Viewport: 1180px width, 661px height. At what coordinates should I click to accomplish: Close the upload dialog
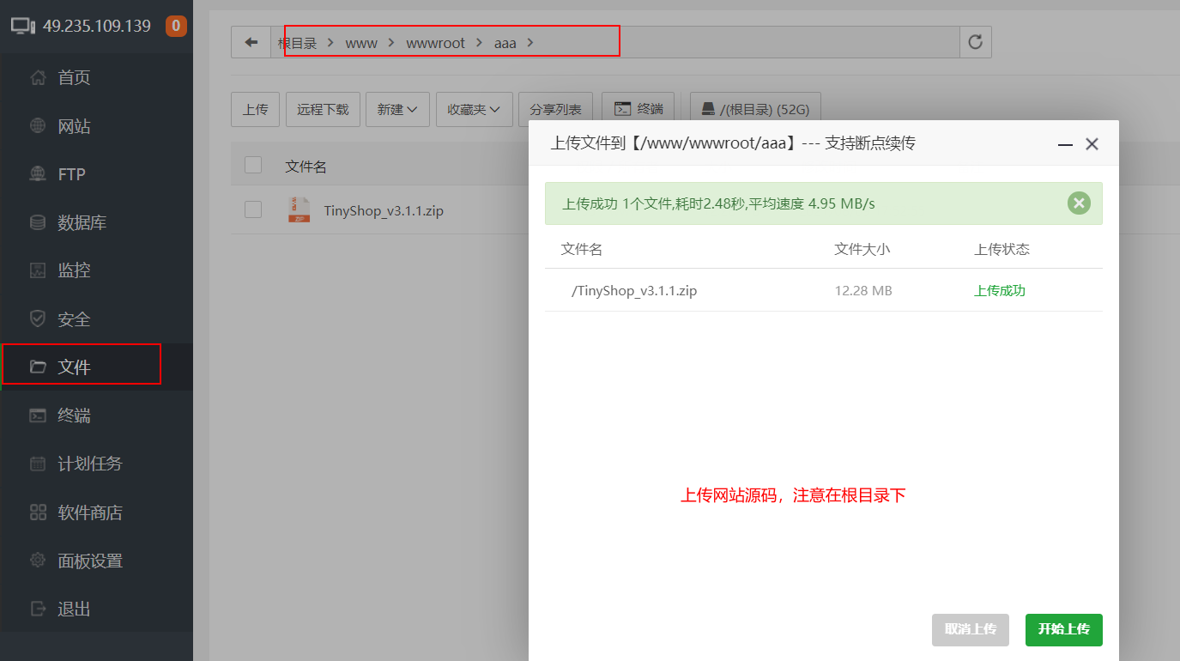[1092, 144]
